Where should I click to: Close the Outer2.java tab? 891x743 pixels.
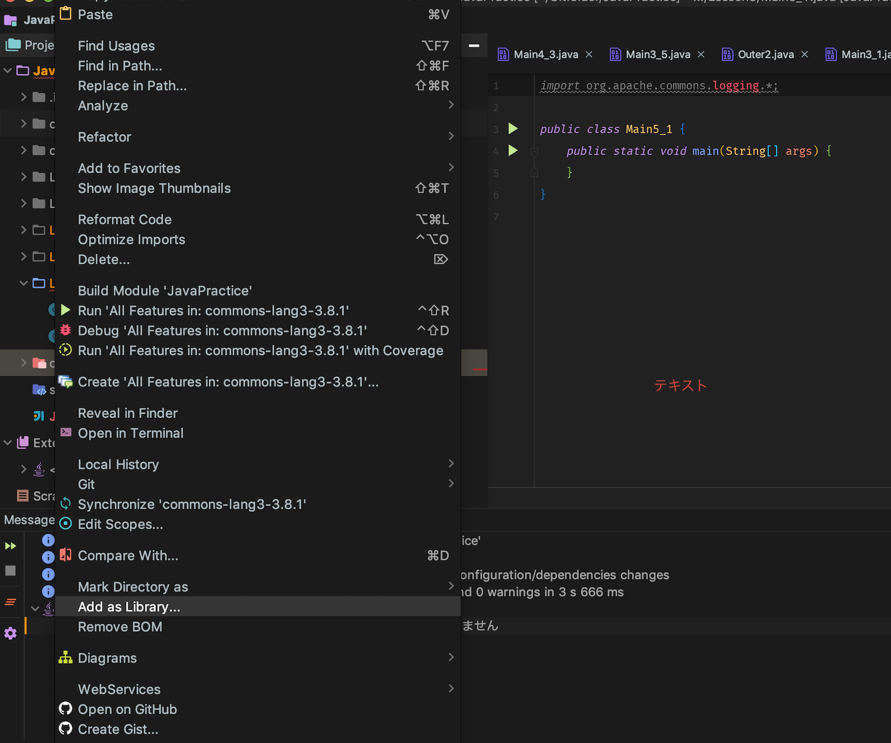pyautogui.click(x=805, y=54)
